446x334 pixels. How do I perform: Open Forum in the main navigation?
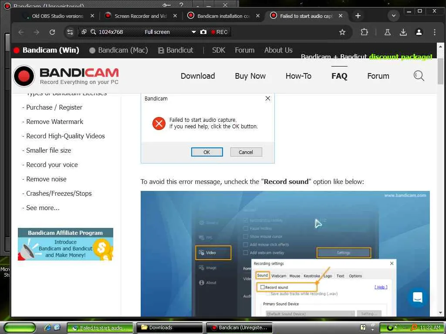(x=378, y=76)
